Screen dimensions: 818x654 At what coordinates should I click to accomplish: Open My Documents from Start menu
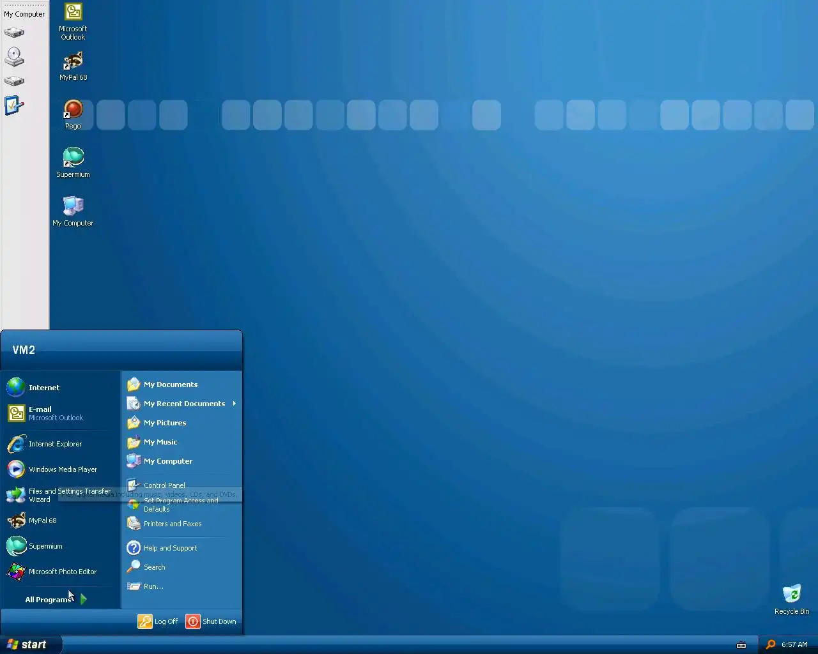181,384
